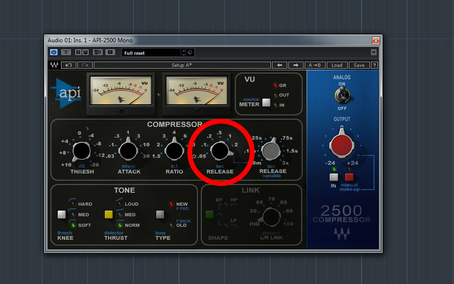Click the red Output gain knob
The height and width of the screenshot is (284, 454).
pos(342,145)
